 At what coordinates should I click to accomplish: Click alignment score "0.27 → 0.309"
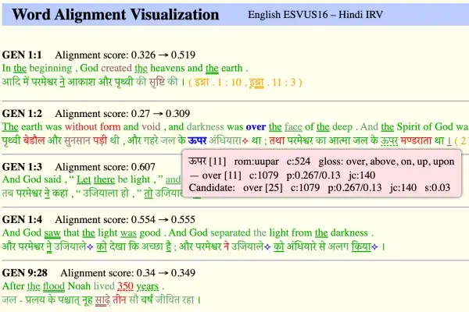[160, 114]
